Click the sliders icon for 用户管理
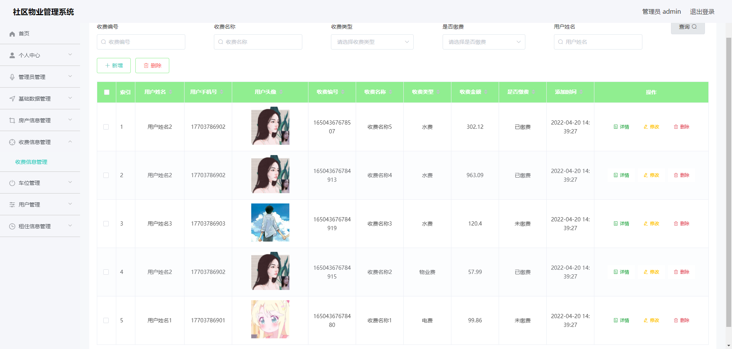Screen dimensions: 732x349 click(x=12, y=205)
